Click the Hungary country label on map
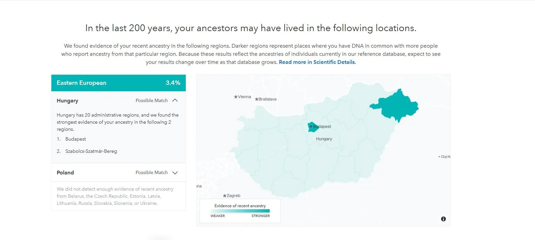The height and width of the screenshot is (240, 535). [324, 139]
